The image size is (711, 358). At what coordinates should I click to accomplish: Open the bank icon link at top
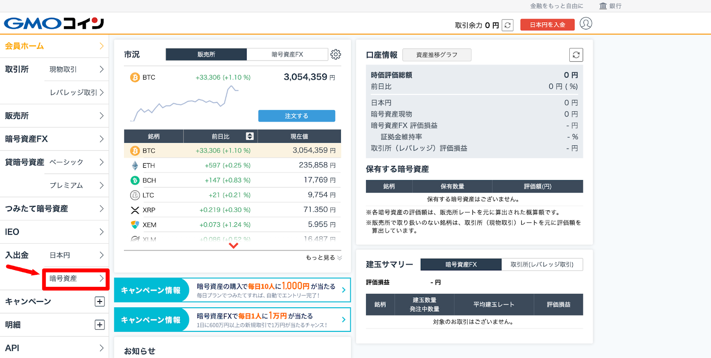pyautogui.click(x=603, y=6)
